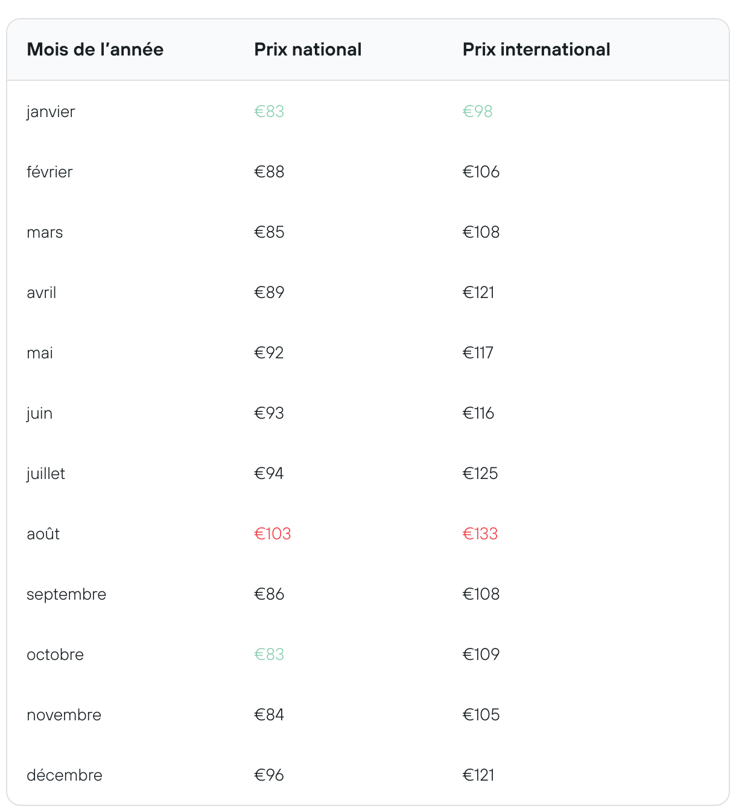Select the green €83 price for octobre
This screenshot has height=812, width=736.
coord(269,655)
